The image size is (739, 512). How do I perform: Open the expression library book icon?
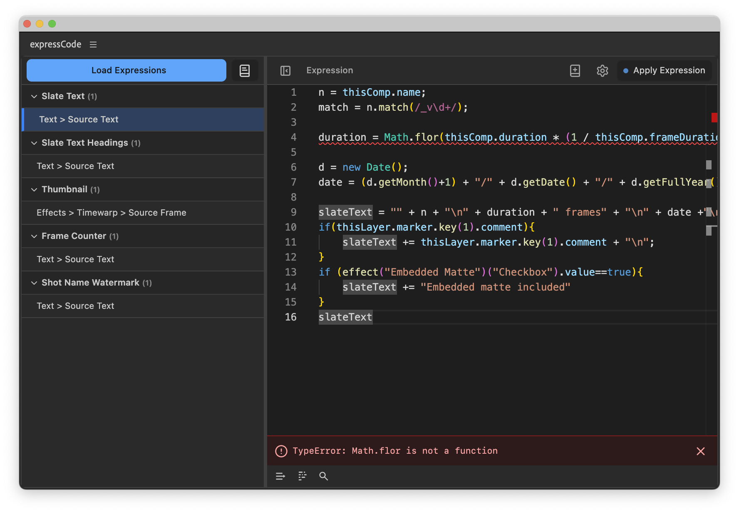coord(245,71)
